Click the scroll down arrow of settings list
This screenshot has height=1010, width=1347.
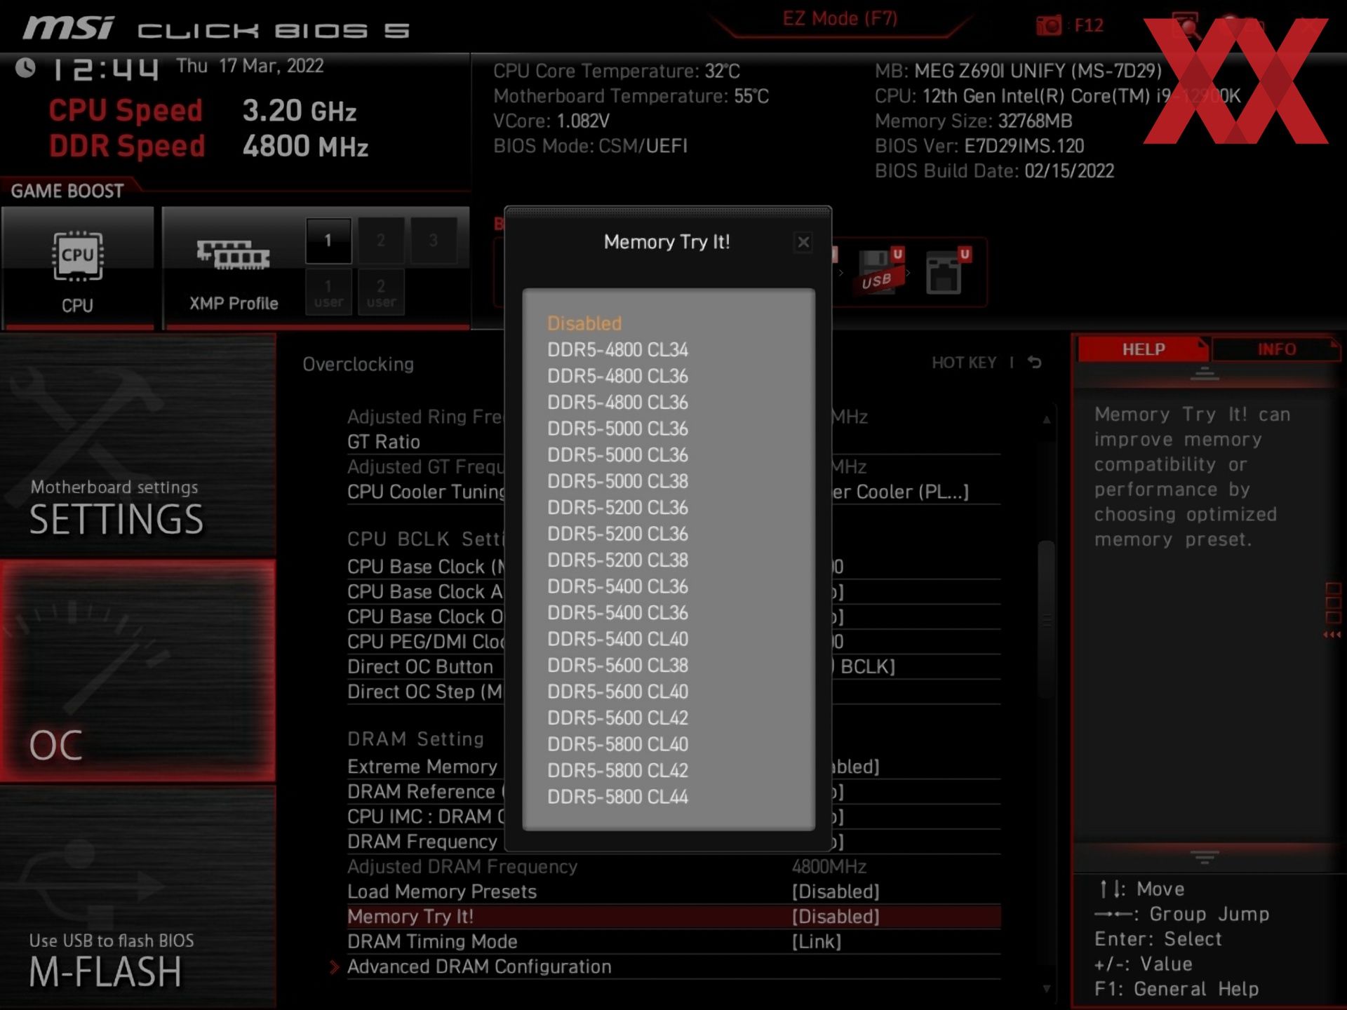pyautogui.click(x=1046, y=989)
